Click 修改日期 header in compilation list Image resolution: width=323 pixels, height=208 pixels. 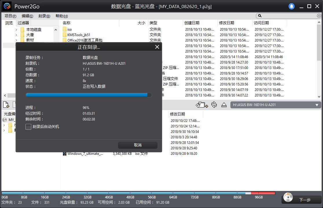click(x=177, y=114)
